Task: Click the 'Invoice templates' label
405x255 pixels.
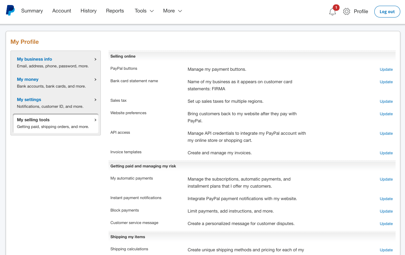Action: tap(126, 152)
